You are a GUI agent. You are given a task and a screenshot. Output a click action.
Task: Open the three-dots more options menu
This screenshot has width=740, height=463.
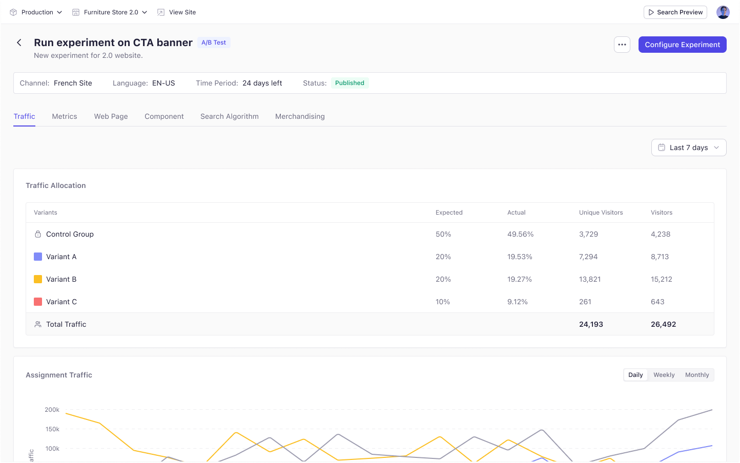point(622,45)
